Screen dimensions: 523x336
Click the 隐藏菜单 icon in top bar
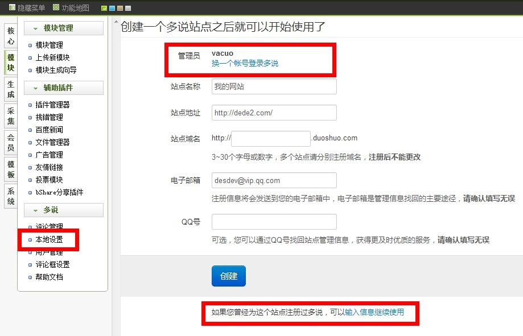(x=12, y=7)
